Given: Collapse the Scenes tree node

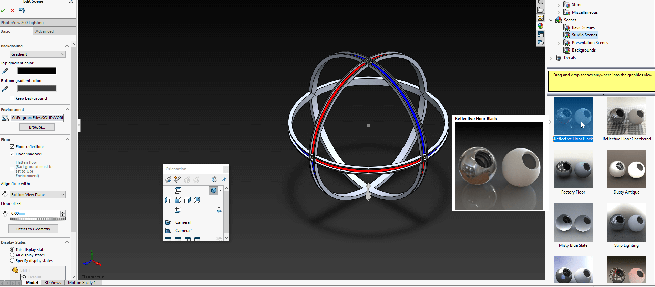Looking at the screenshot, I should pos(551,20).
